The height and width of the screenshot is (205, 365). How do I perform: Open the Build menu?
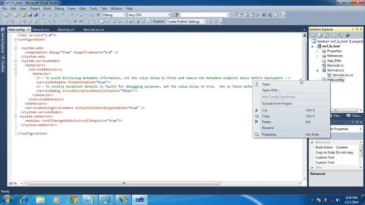pyautogui.click(x=47, y=9)
